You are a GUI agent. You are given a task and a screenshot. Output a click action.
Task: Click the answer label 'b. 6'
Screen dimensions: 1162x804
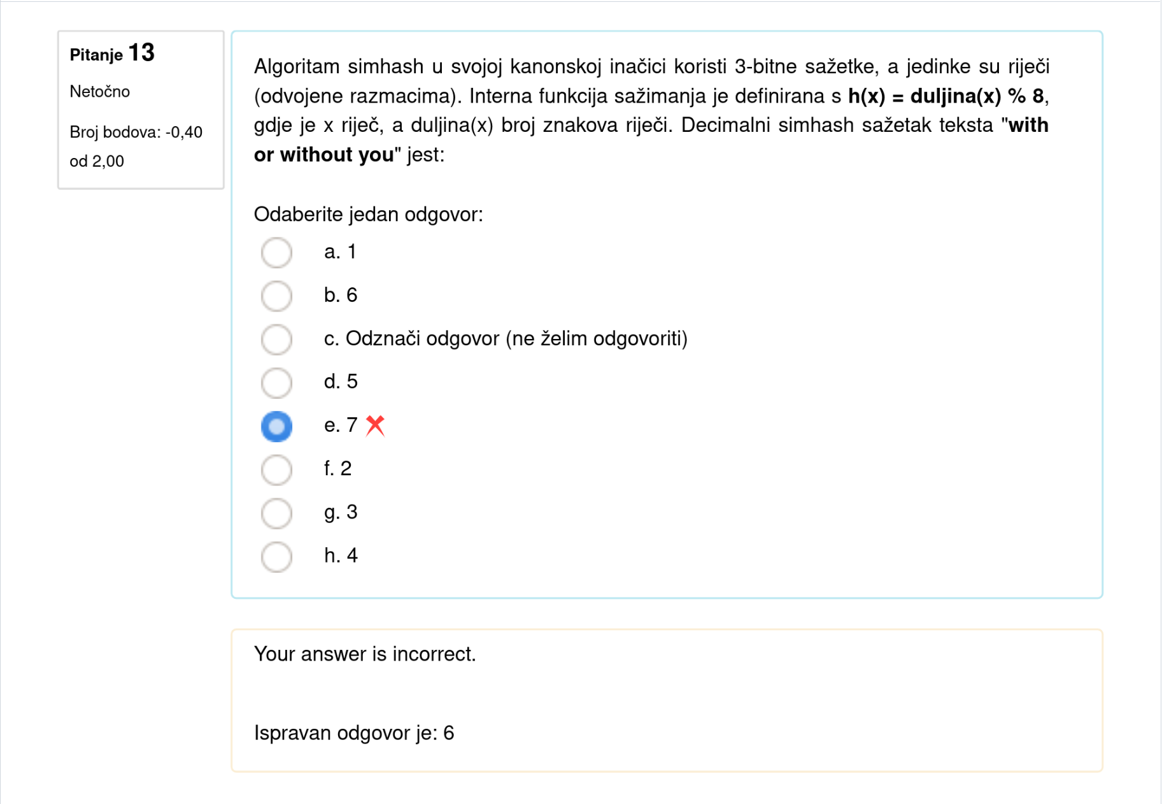[x=341, y=295]
